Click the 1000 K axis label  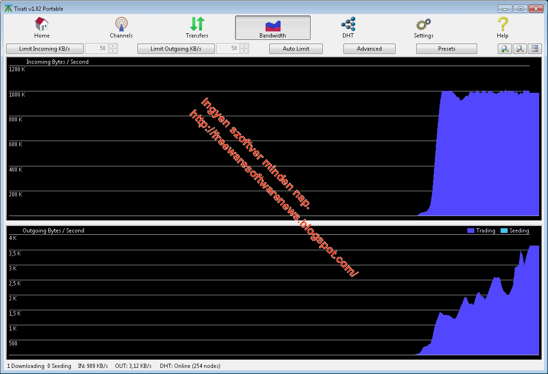coord(17,95)
